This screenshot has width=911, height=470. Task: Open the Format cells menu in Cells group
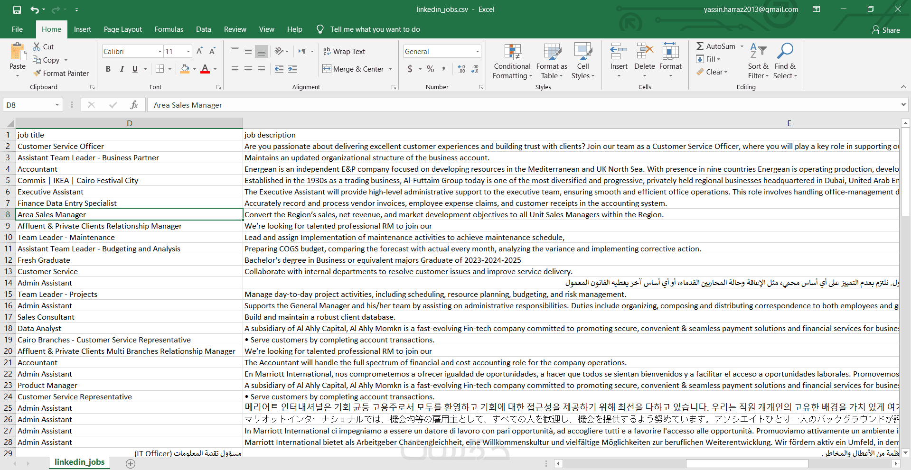[670, 61]
